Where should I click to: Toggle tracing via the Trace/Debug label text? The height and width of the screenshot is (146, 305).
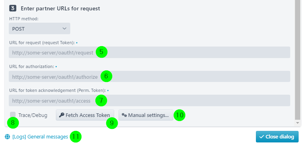33,115
